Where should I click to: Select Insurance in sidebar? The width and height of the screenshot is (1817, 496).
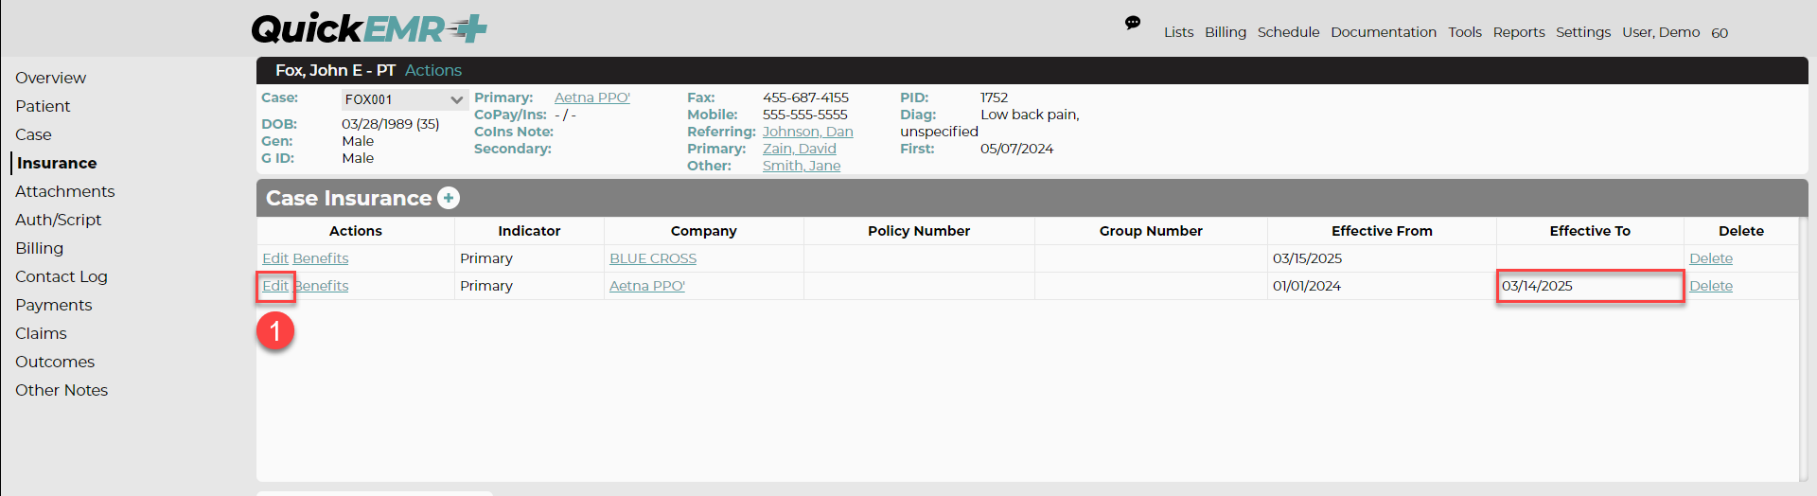pyautogui.click(x=57, y=163)
